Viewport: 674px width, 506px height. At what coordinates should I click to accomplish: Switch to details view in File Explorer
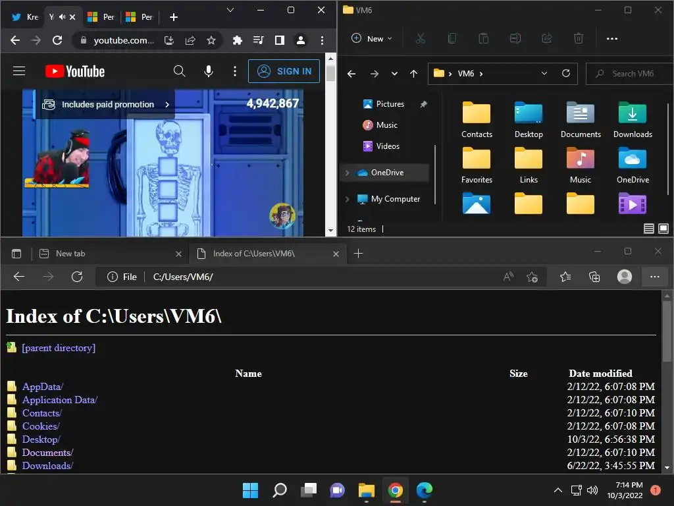[x=648, y=229]
